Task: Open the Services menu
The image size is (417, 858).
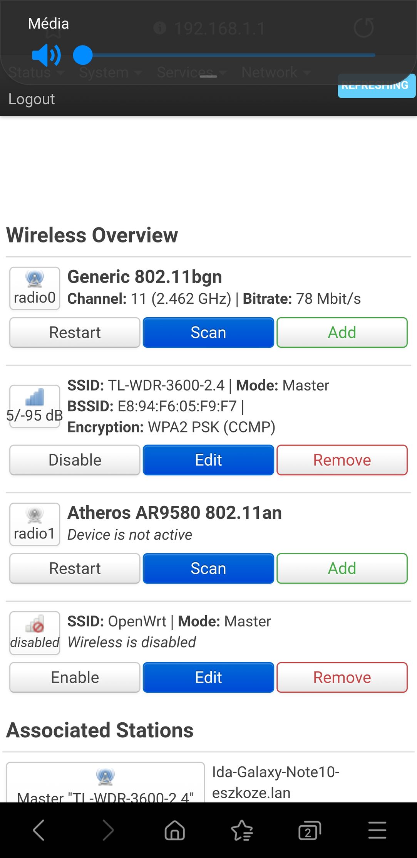Action: (191, 72)
